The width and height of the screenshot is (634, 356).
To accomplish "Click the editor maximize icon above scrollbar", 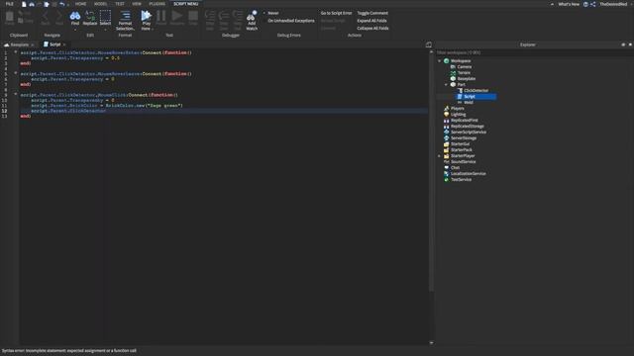I will coord(429,44).
